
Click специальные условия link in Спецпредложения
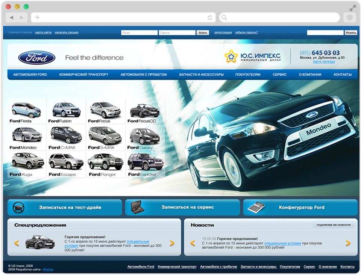(138, 242)
